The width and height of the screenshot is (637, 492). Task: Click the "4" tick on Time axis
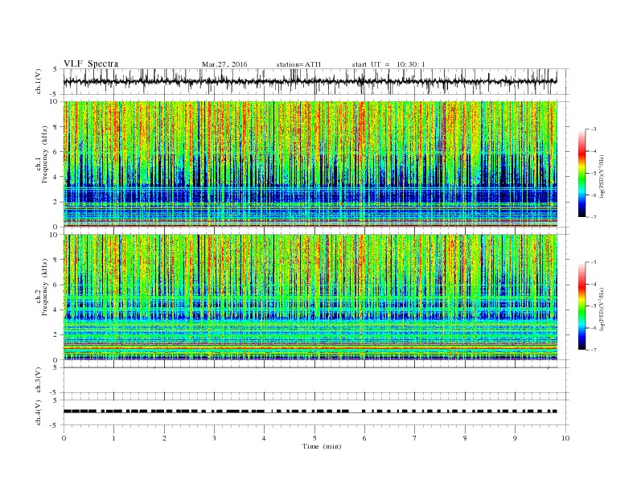click(264, 438)
